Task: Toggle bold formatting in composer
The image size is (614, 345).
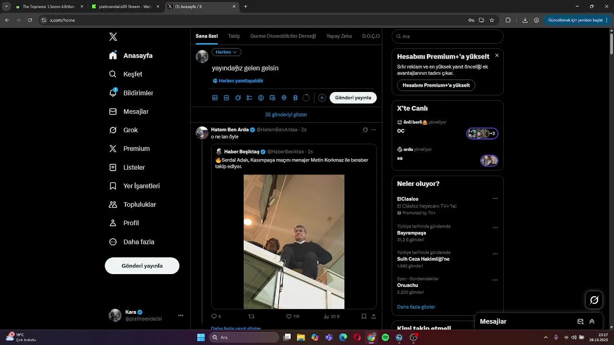Action: tap(295, 98)
